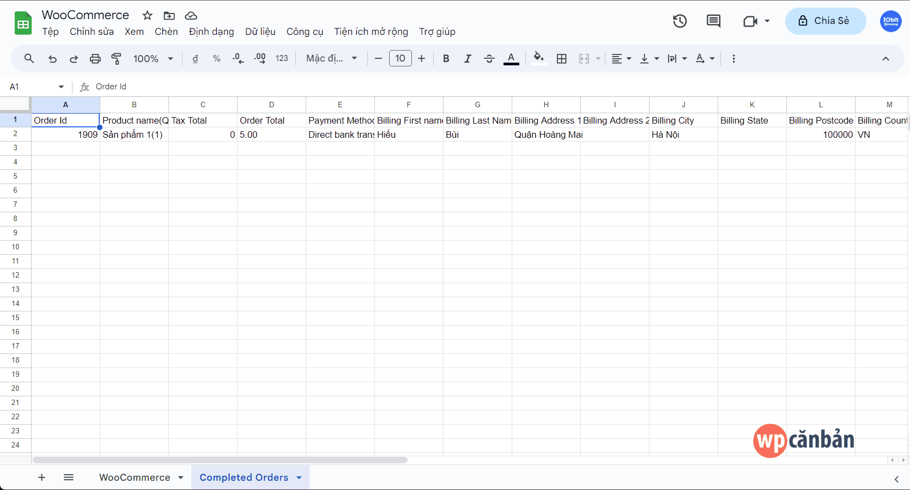
Task: Open the fill color swatch picker
Action: click(538, 58)
